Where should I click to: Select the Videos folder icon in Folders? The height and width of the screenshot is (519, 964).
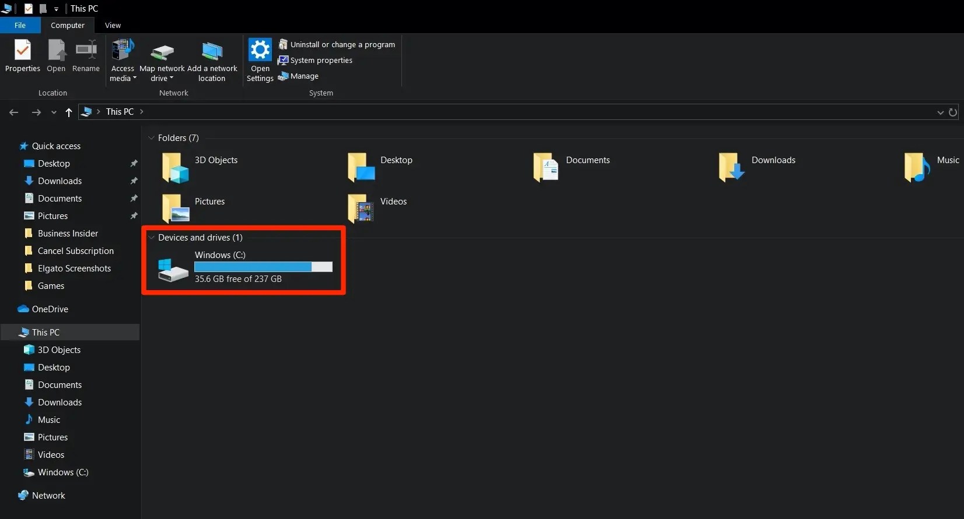(x=361, y=209)
